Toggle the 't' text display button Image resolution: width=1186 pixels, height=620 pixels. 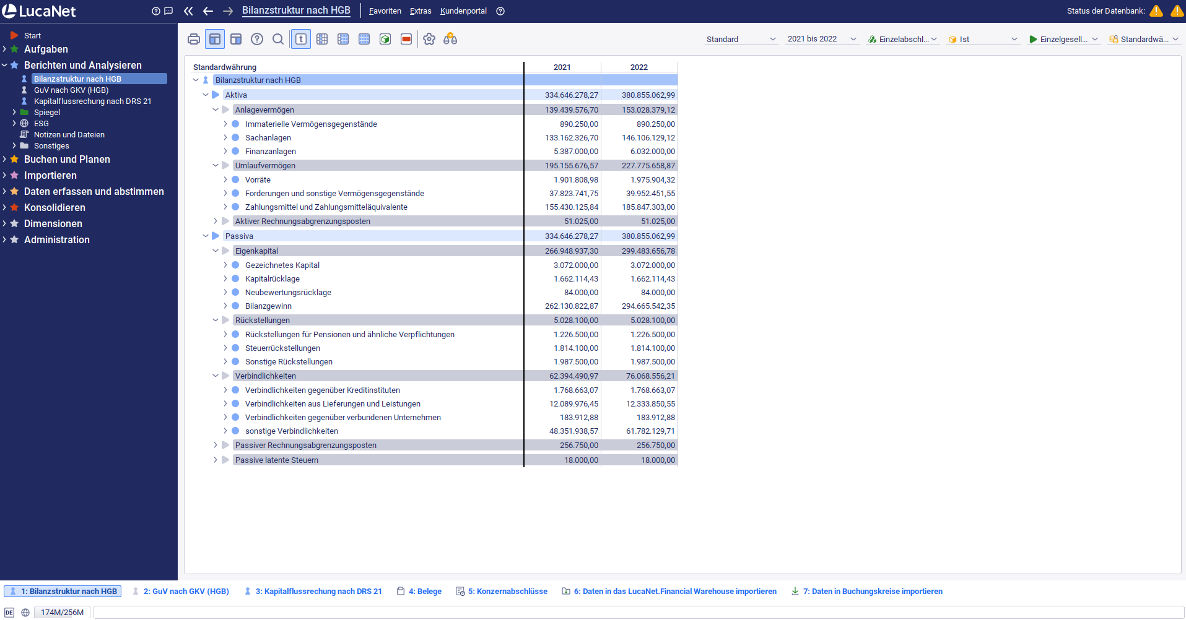pyautogui.click(x=301, y=39)
